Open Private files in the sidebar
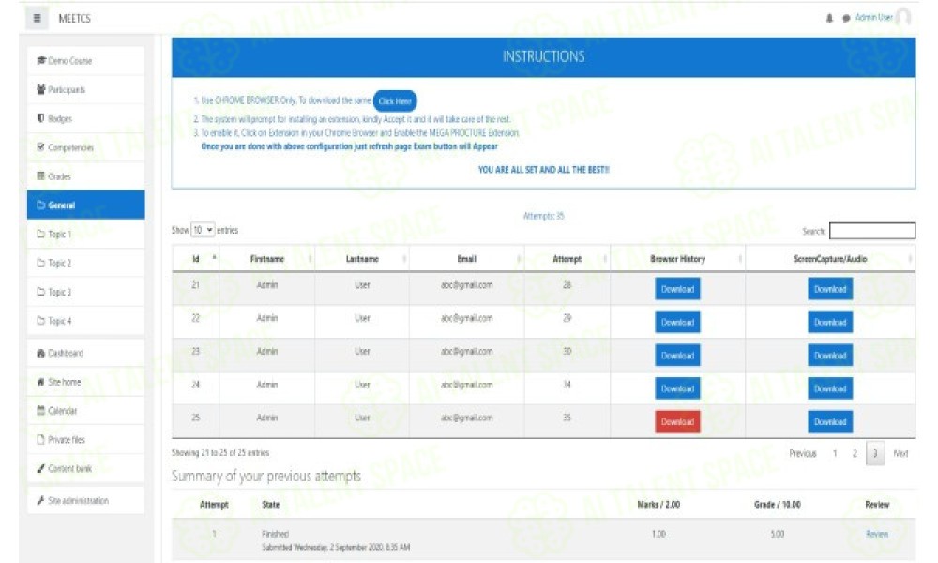The height and width of the screenshot is (563, 938). pos(85,439)
